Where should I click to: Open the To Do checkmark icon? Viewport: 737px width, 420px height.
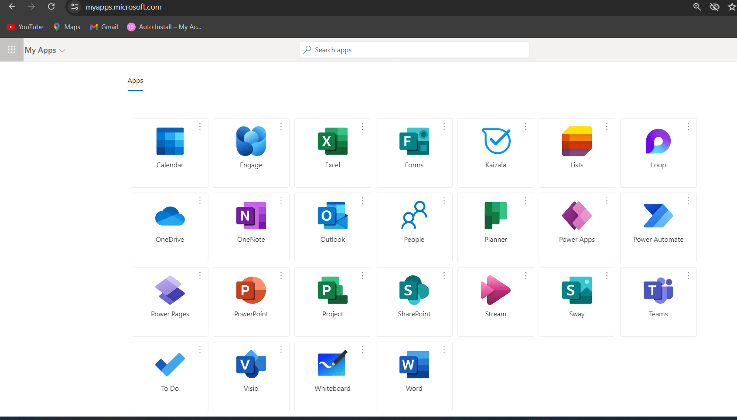click(170, 365)
